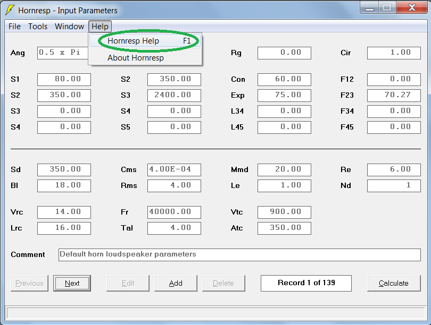431x325 pixels.
Task: Select the Rms value field
Action: click(174, 186)
